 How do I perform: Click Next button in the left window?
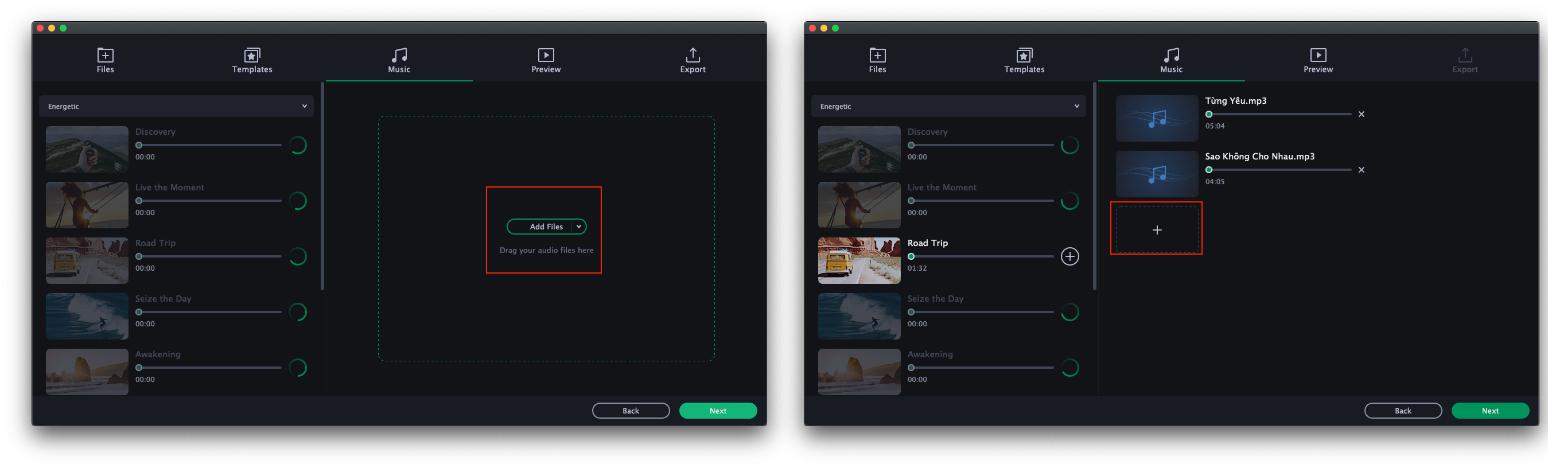718,411
